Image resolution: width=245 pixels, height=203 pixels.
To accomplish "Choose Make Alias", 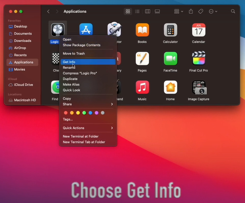I will pyautogui.click(x=88, y=84).
